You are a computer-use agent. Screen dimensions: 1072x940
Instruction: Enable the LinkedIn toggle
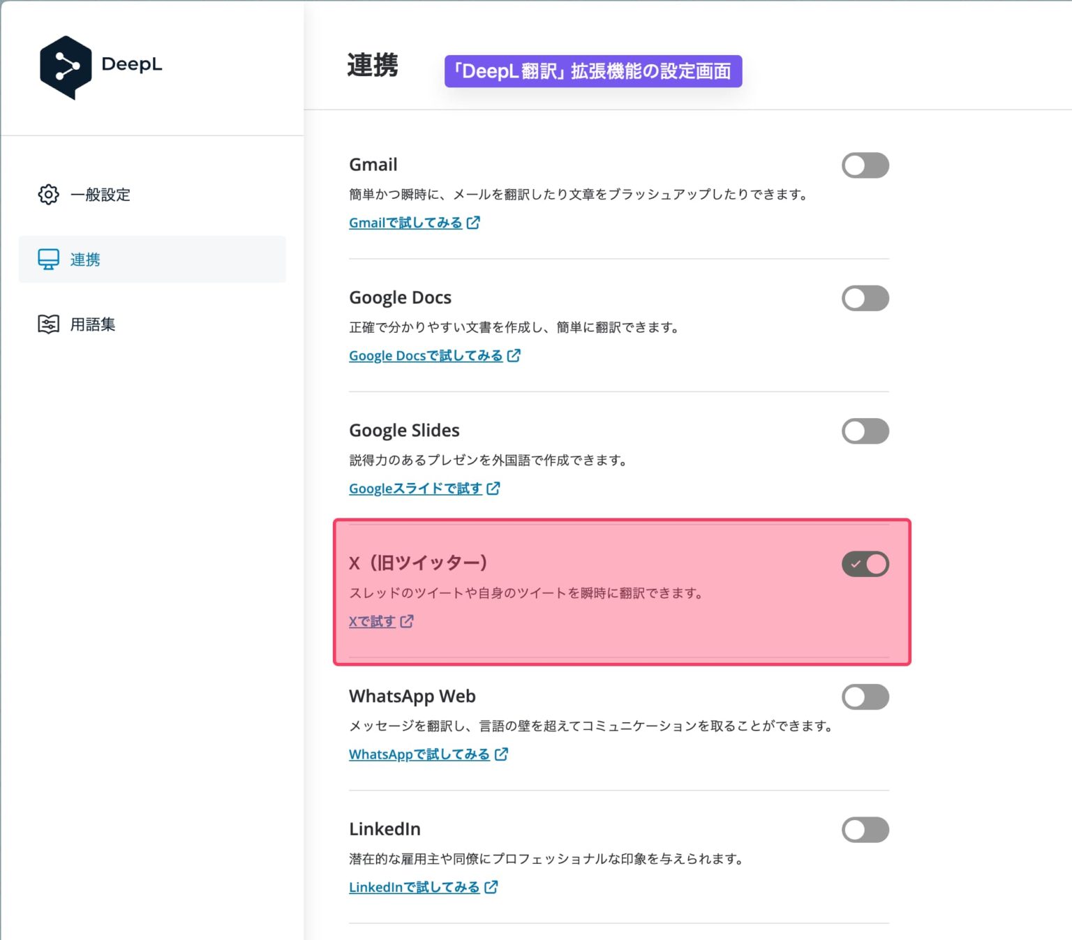pyautogui.click(x=865, y=830)
